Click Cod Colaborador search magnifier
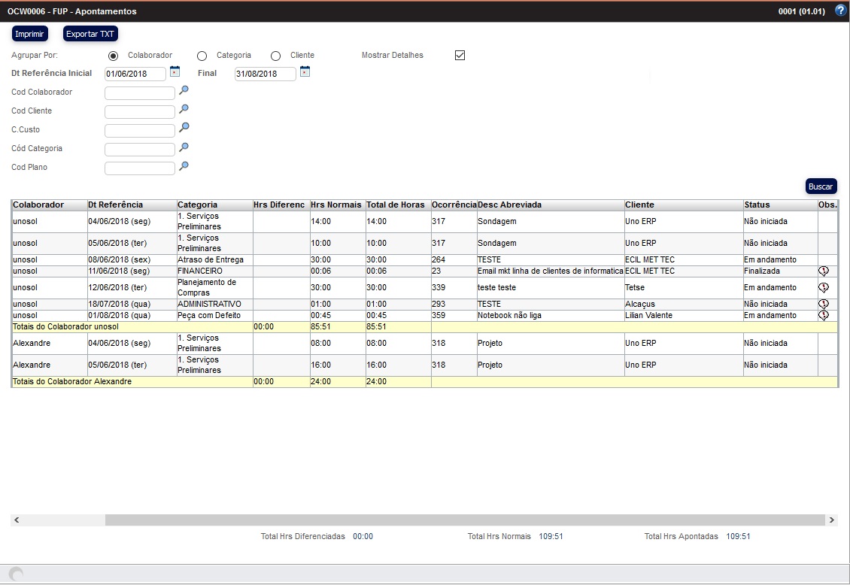Screen dimensions: 850x585 (184, 90)
